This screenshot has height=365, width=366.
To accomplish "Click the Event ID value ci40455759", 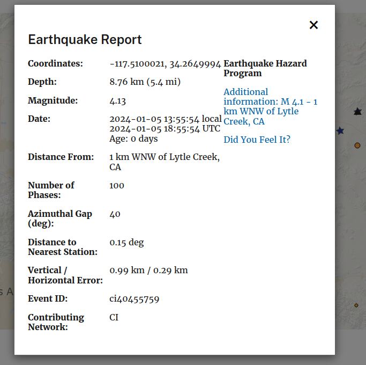I will coord(134,299).
